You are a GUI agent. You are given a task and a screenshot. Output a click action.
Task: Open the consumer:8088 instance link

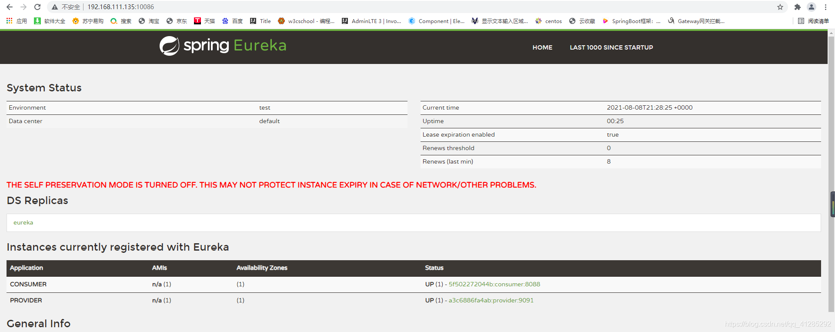coord(494,284)
